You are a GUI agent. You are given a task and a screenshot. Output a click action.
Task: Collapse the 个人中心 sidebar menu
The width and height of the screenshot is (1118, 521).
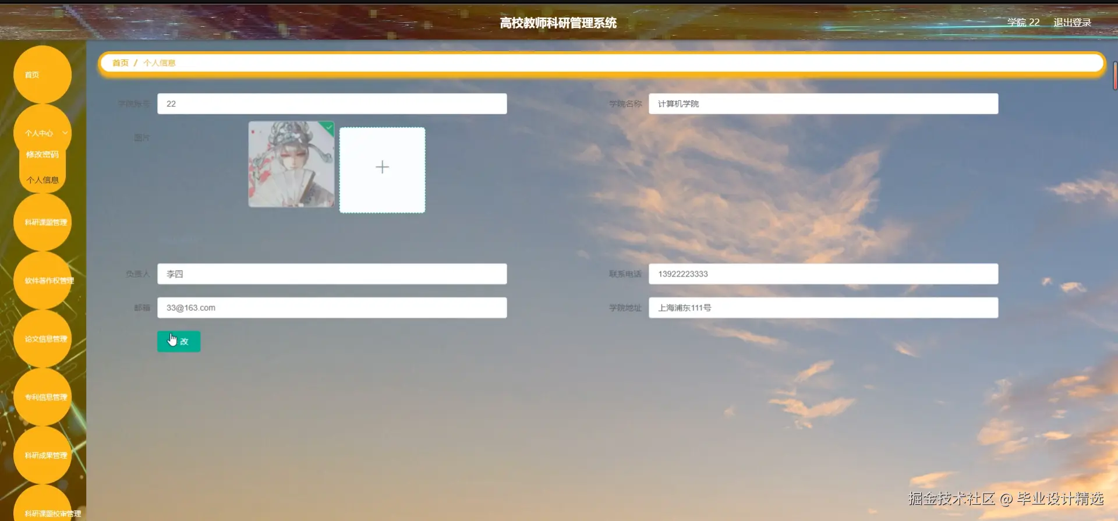click(42, 133)
